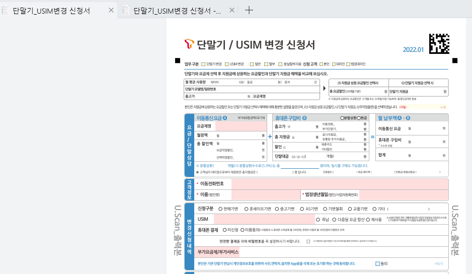The image size is (472, 274).
Task: Check the 본인 applicant checkbox
Action: click(321, 64)
